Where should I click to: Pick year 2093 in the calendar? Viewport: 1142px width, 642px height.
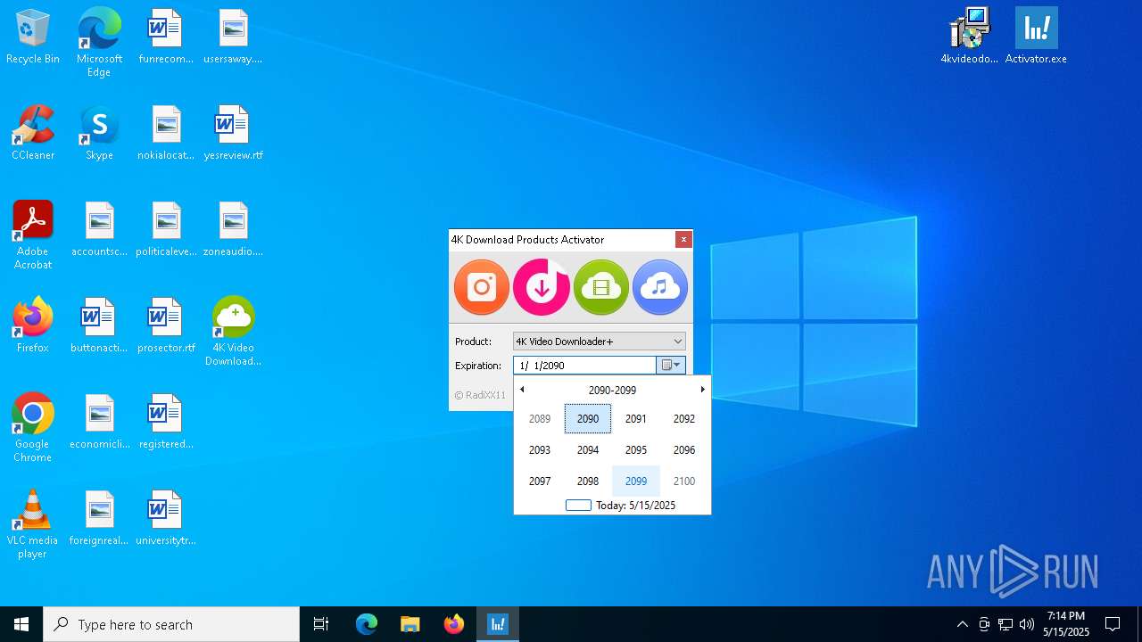pyautogui.click(x=540, y=450)
